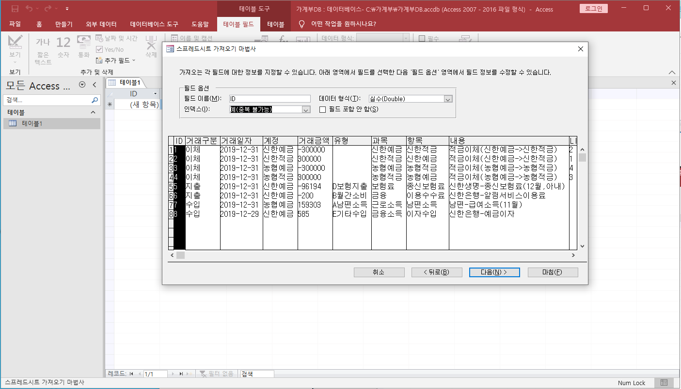Click the 마침 finish button

[553, 272]
